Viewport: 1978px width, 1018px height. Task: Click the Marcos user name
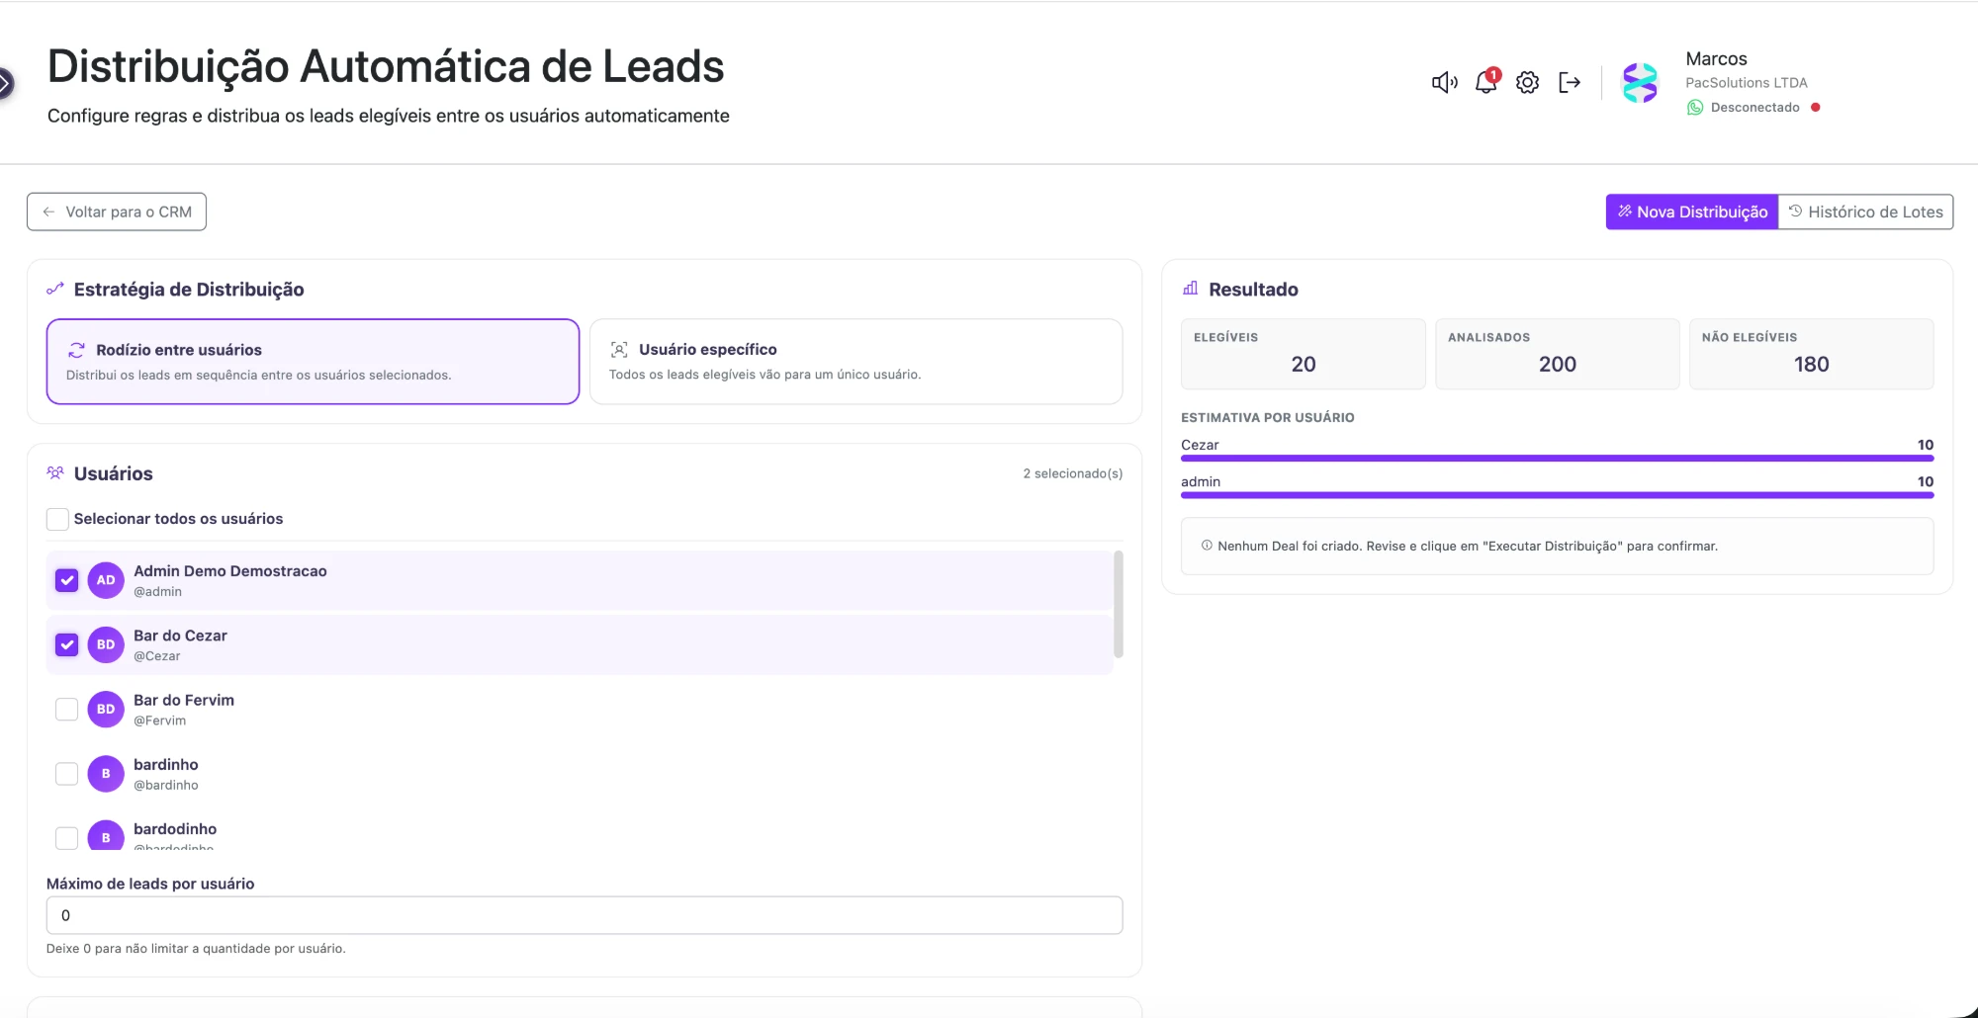(1717, 59)
